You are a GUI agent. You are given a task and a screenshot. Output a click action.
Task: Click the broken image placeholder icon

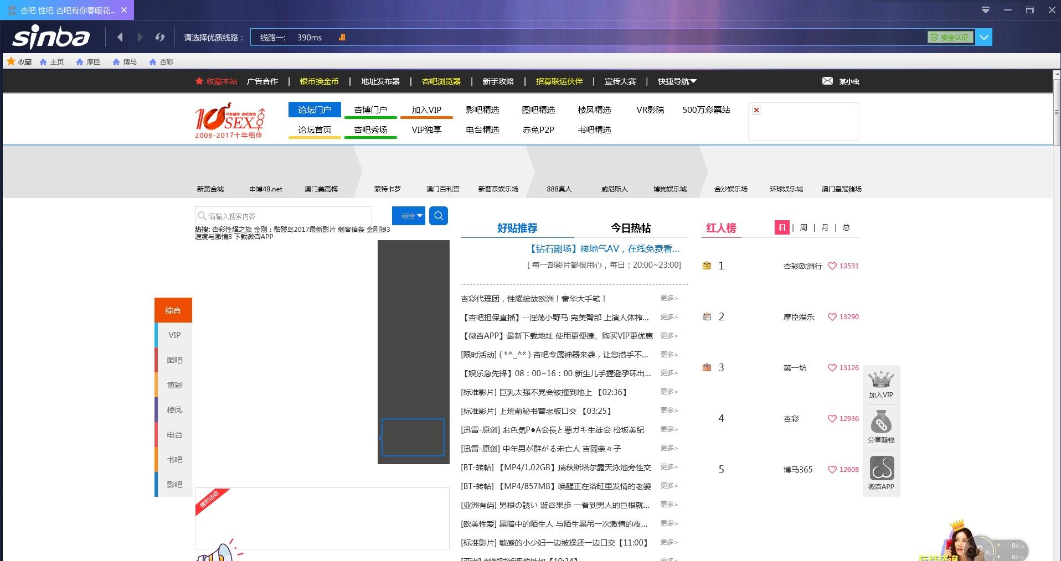pyautogui.click(x=756, y=110)
